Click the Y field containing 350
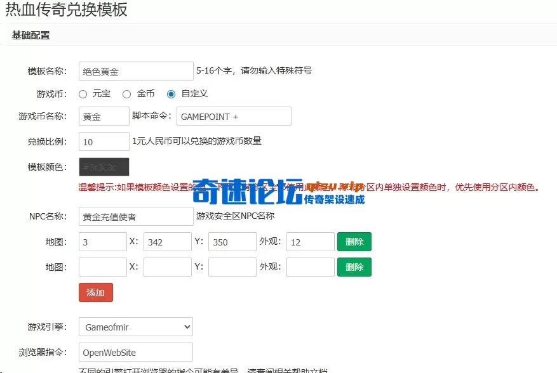This screenshot has width=557, height=373. point(232,242)
